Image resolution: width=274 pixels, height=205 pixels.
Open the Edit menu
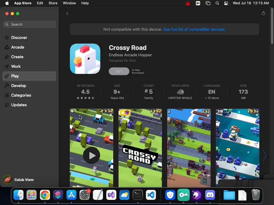tap(40, 3)
